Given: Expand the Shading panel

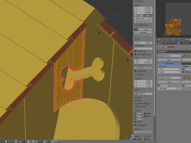Looking at the screenshot, I should point(135,100).
